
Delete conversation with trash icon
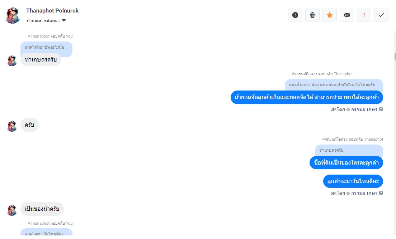[312, 15]
